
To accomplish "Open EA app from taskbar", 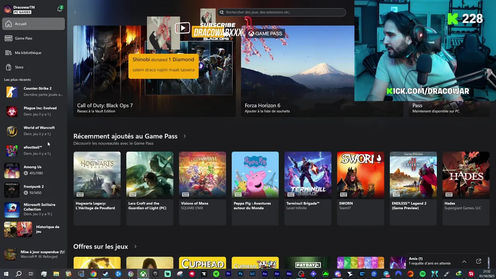I will [410, 274].
